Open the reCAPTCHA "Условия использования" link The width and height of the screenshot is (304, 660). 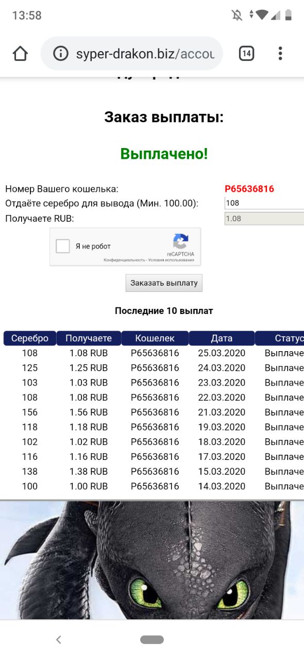pyautogui.click(x=171, y=260)
